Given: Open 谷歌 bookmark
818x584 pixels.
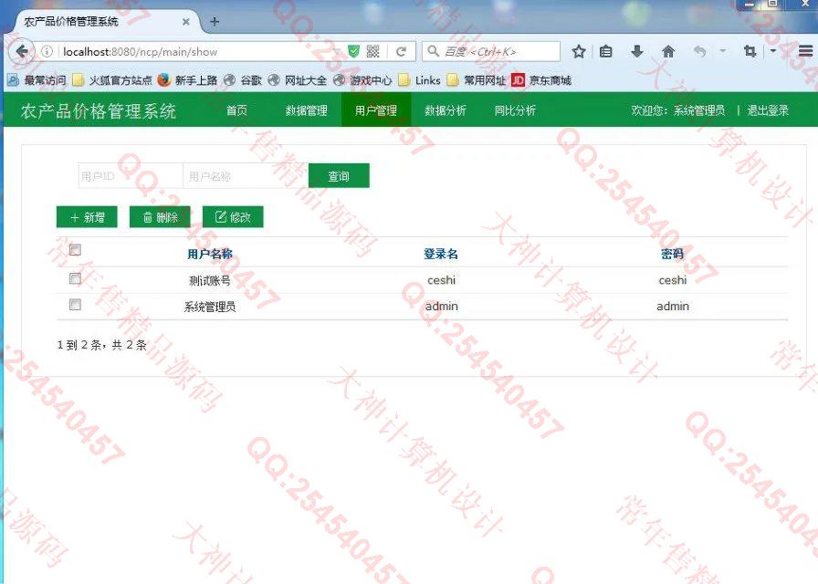Looking at the screenshot, I should pyautogui.click(x=243, y=80).
